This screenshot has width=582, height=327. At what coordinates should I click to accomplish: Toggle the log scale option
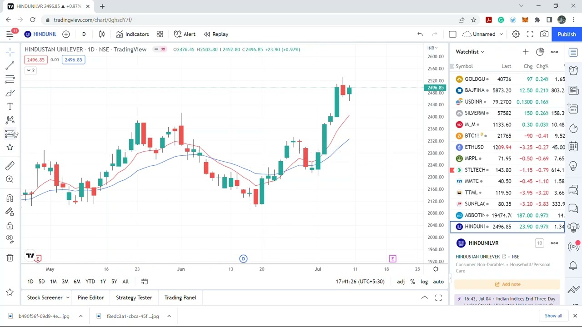pos(424,282)
